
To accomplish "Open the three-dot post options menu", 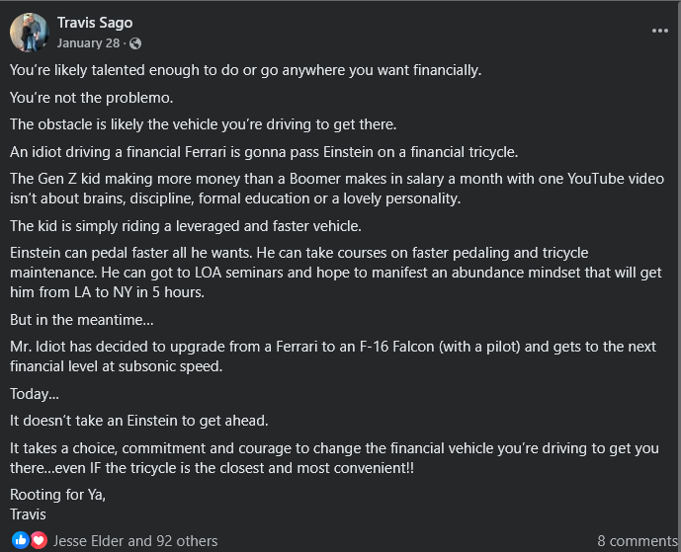I will 659,31.
